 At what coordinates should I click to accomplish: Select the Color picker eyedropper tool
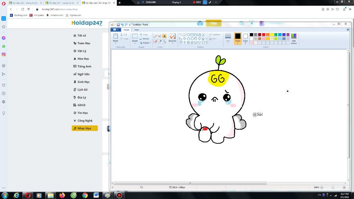click(x=160, y=41)
